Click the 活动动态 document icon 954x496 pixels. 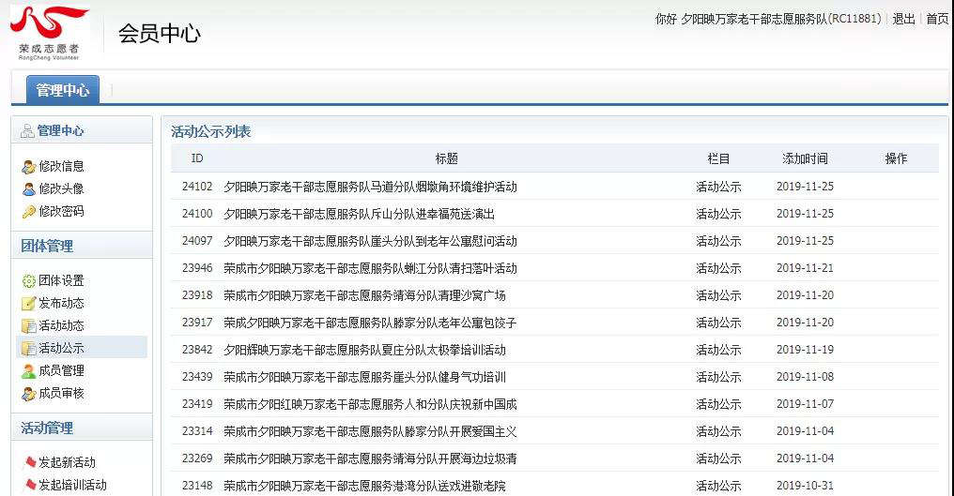pos(28,326)
